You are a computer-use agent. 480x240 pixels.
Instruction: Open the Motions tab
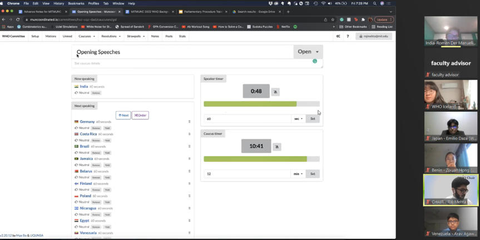tap(51, 36)
